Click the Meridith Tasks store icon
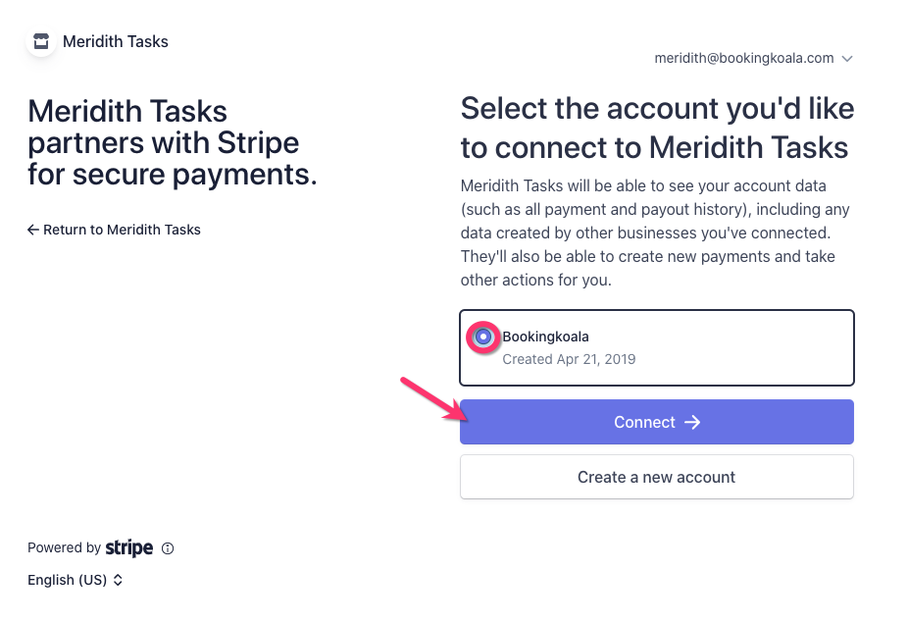The height and width of the screenshot is (622, 908). click(40, 42)
